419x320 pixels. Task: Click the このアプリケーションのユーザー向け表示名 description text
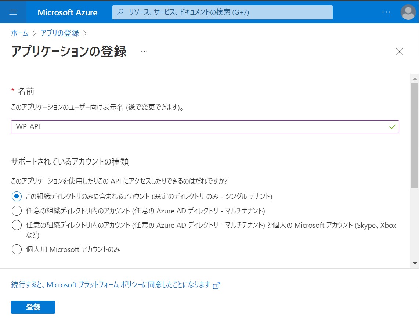97,108
